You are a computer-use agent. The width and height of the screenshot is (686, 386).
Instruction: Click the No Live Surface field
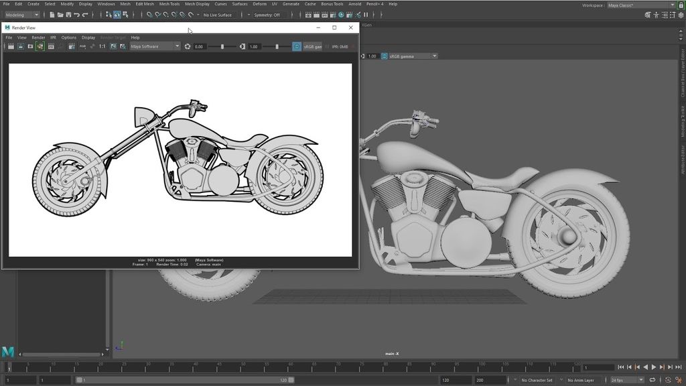click(x=218, y=15)
